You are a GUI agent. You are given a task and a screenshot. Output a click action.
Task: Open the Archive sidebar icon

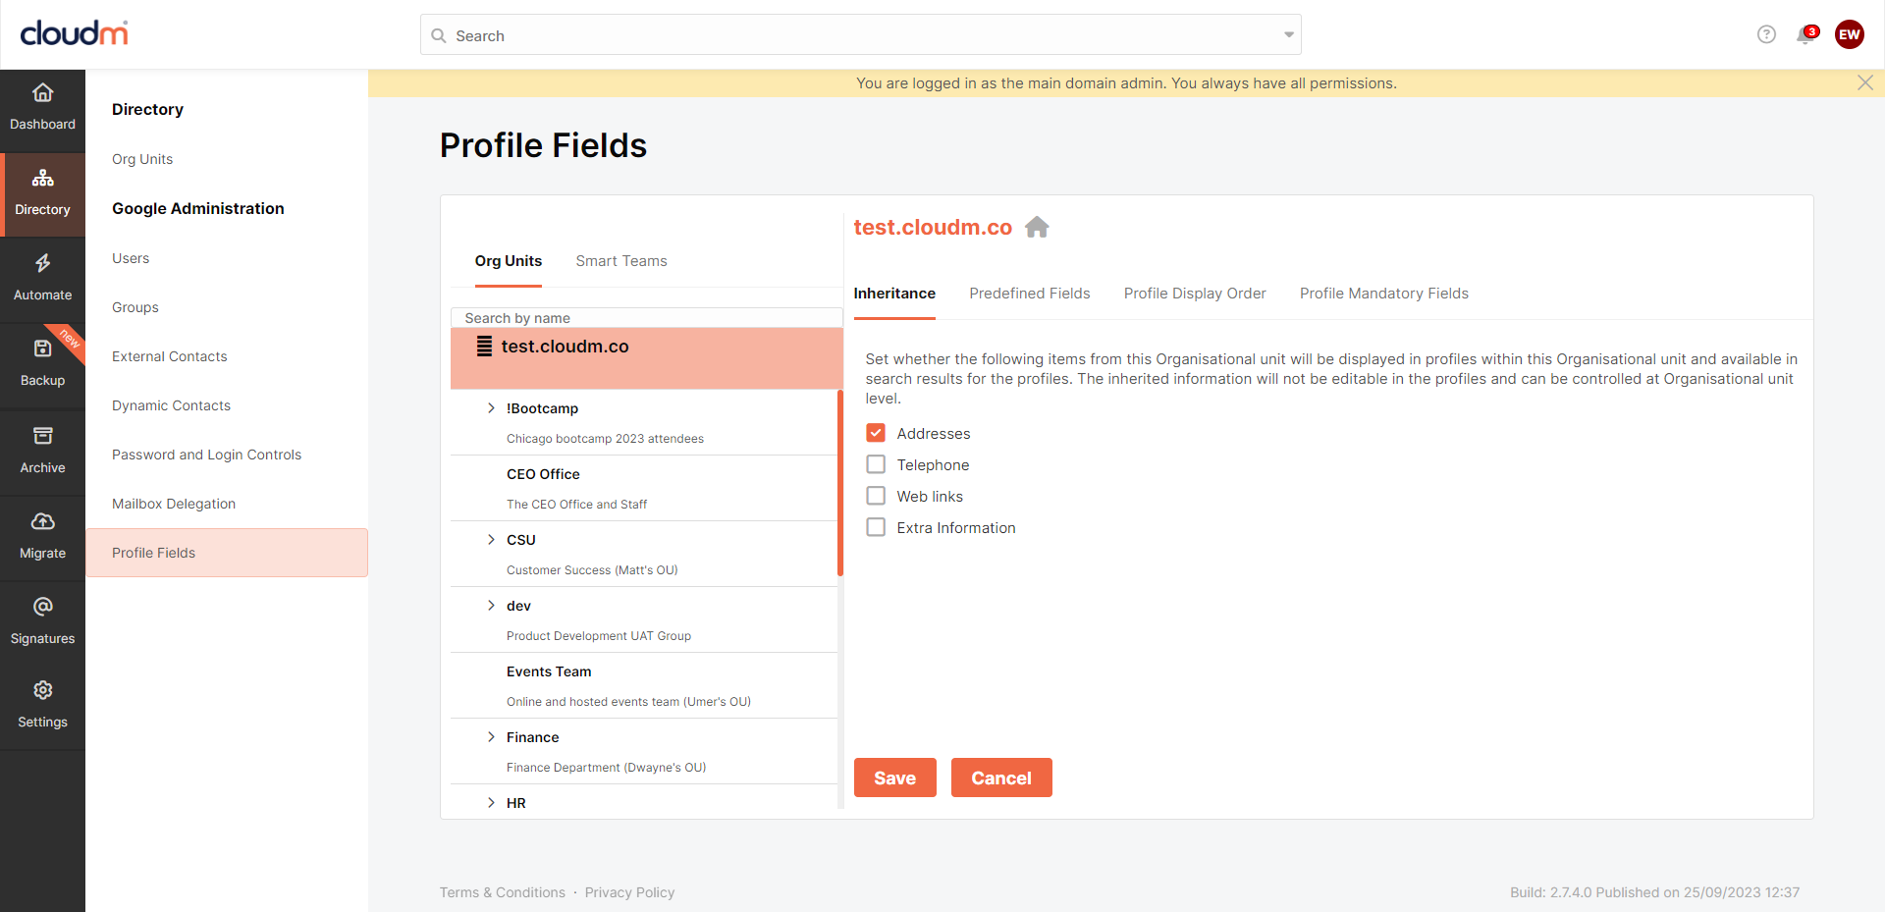42,436
